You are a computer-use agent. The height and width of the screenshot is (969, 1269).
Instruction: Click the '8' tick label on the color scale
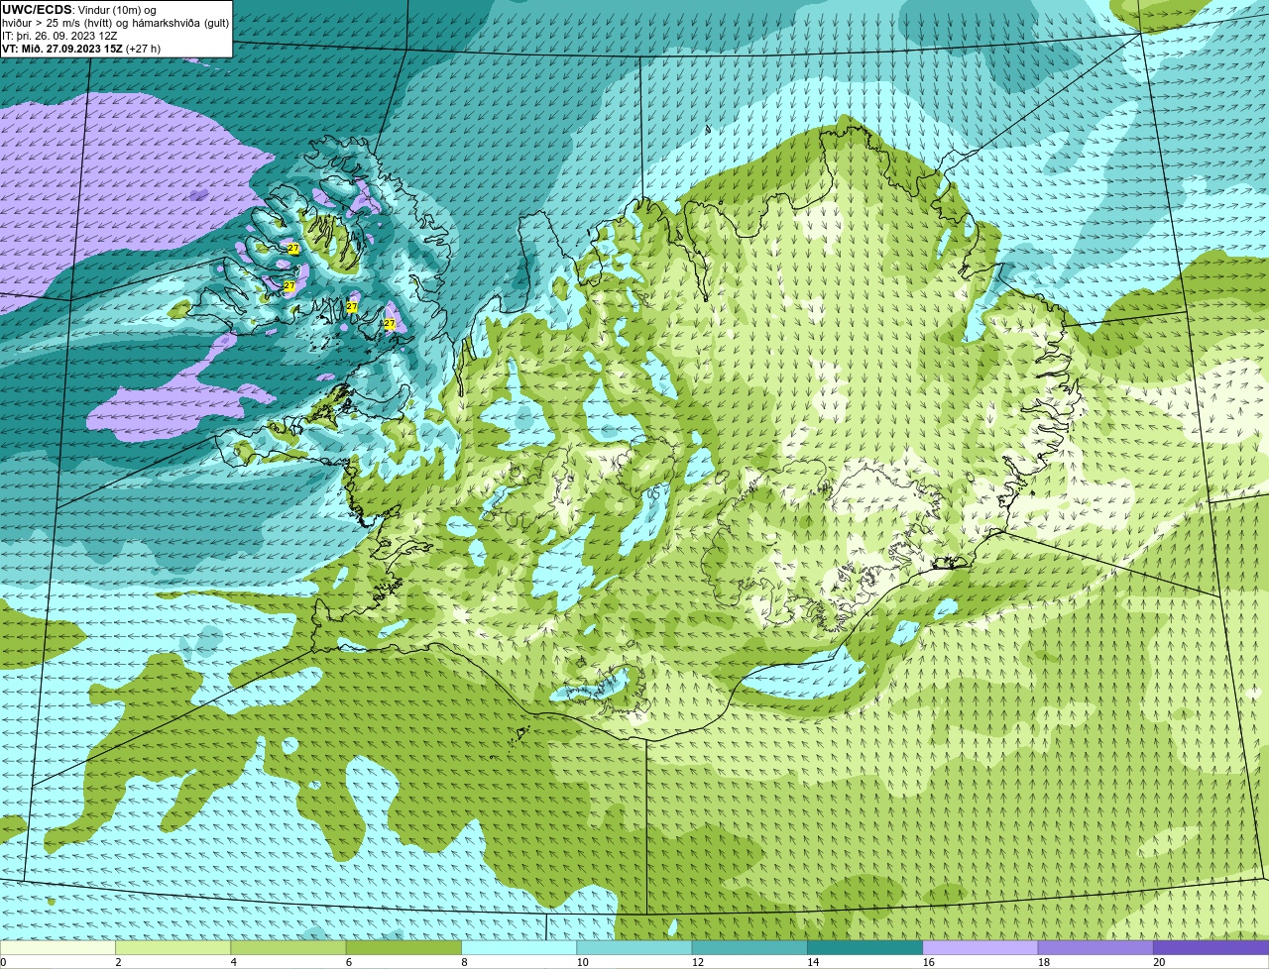[464, 962]
